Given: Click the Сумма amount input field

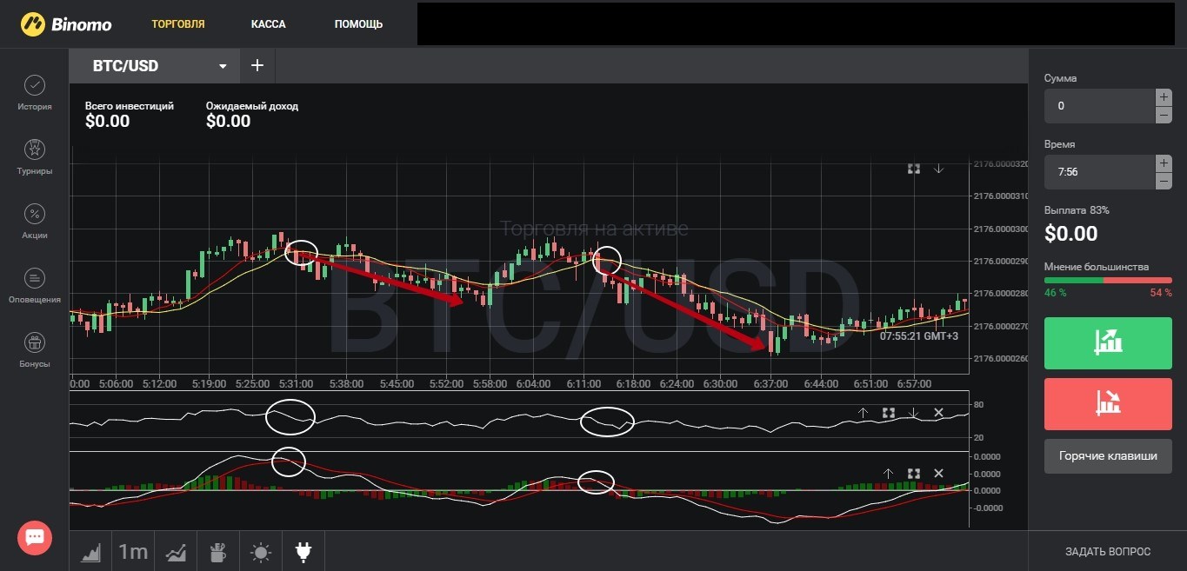Looking at the screenshot, I should [1099, 106].
